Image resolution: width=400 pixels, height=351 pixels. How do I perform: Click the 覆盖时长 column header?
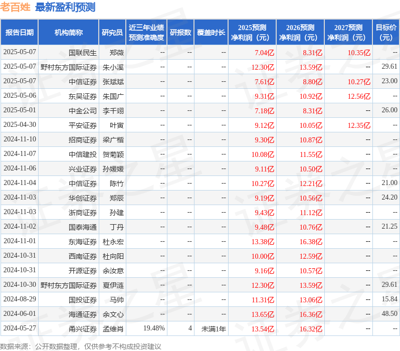click(x=211, y=33)
